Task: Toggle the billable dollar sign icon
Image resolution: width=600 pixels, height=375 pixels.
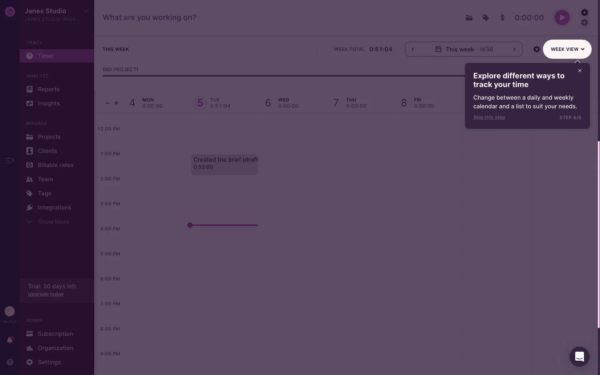Action: [502, 18]
